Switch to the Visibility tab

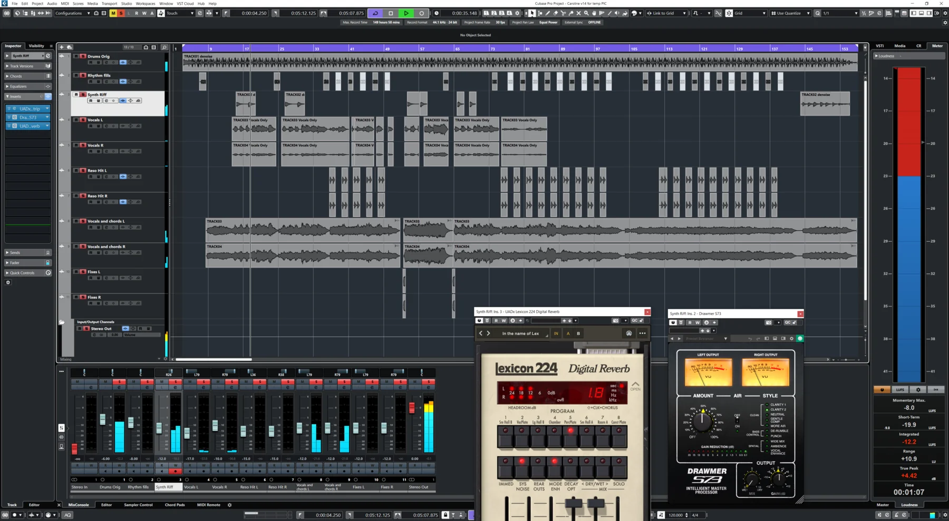(36, 46)
